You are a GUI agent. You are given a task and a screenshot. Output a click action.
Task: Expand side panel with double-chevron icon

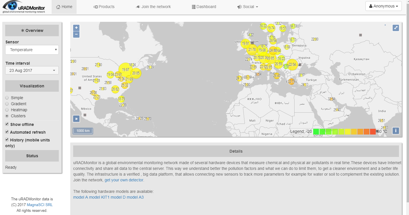[x=76, y=118]
